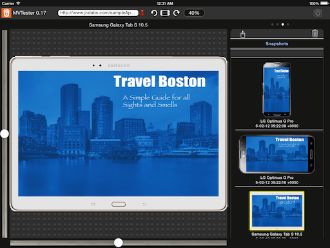Viewport: 330px width, 248px height.
Task: Click the Samsung Galaxy Tab S 10.5 title
Action: click(118, 25)
